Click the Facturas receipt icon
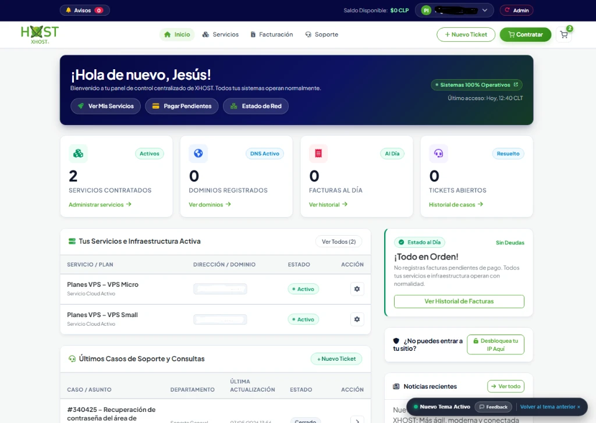Viewport: 596px width, 423px height. coord(318,154)
